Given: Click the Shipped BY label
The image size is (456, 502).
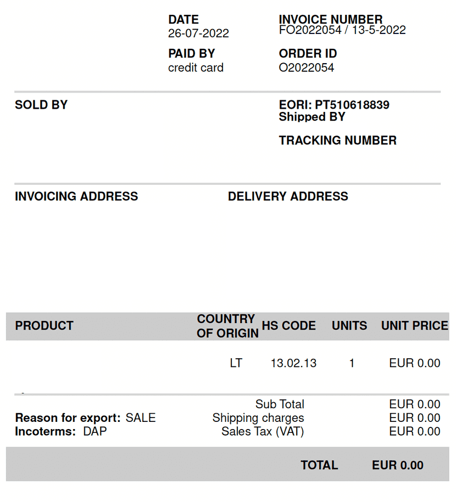Looking at the screenshot, I should click(x=312, y=117).
